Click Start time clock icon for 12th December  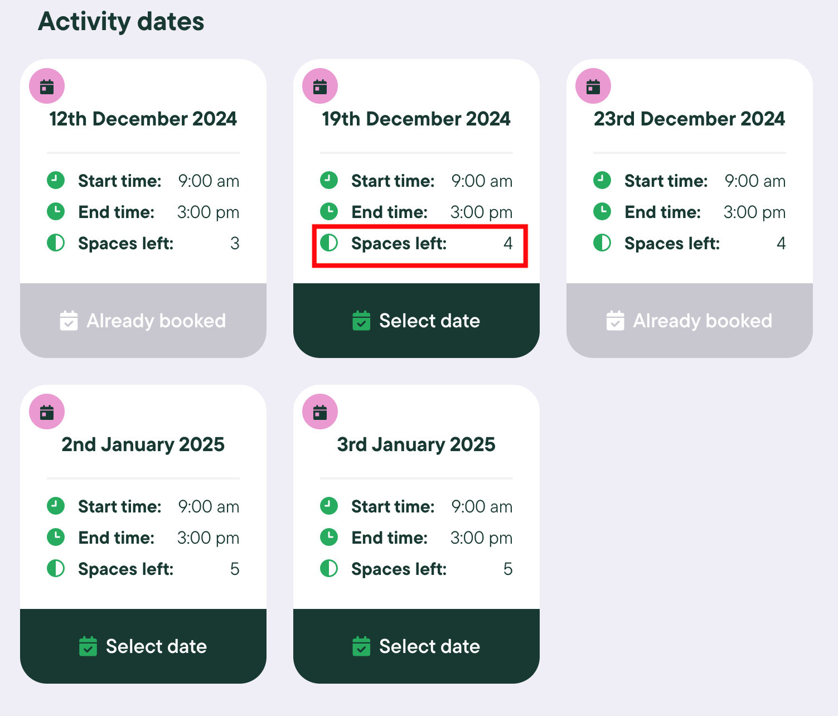coord(56,181)
